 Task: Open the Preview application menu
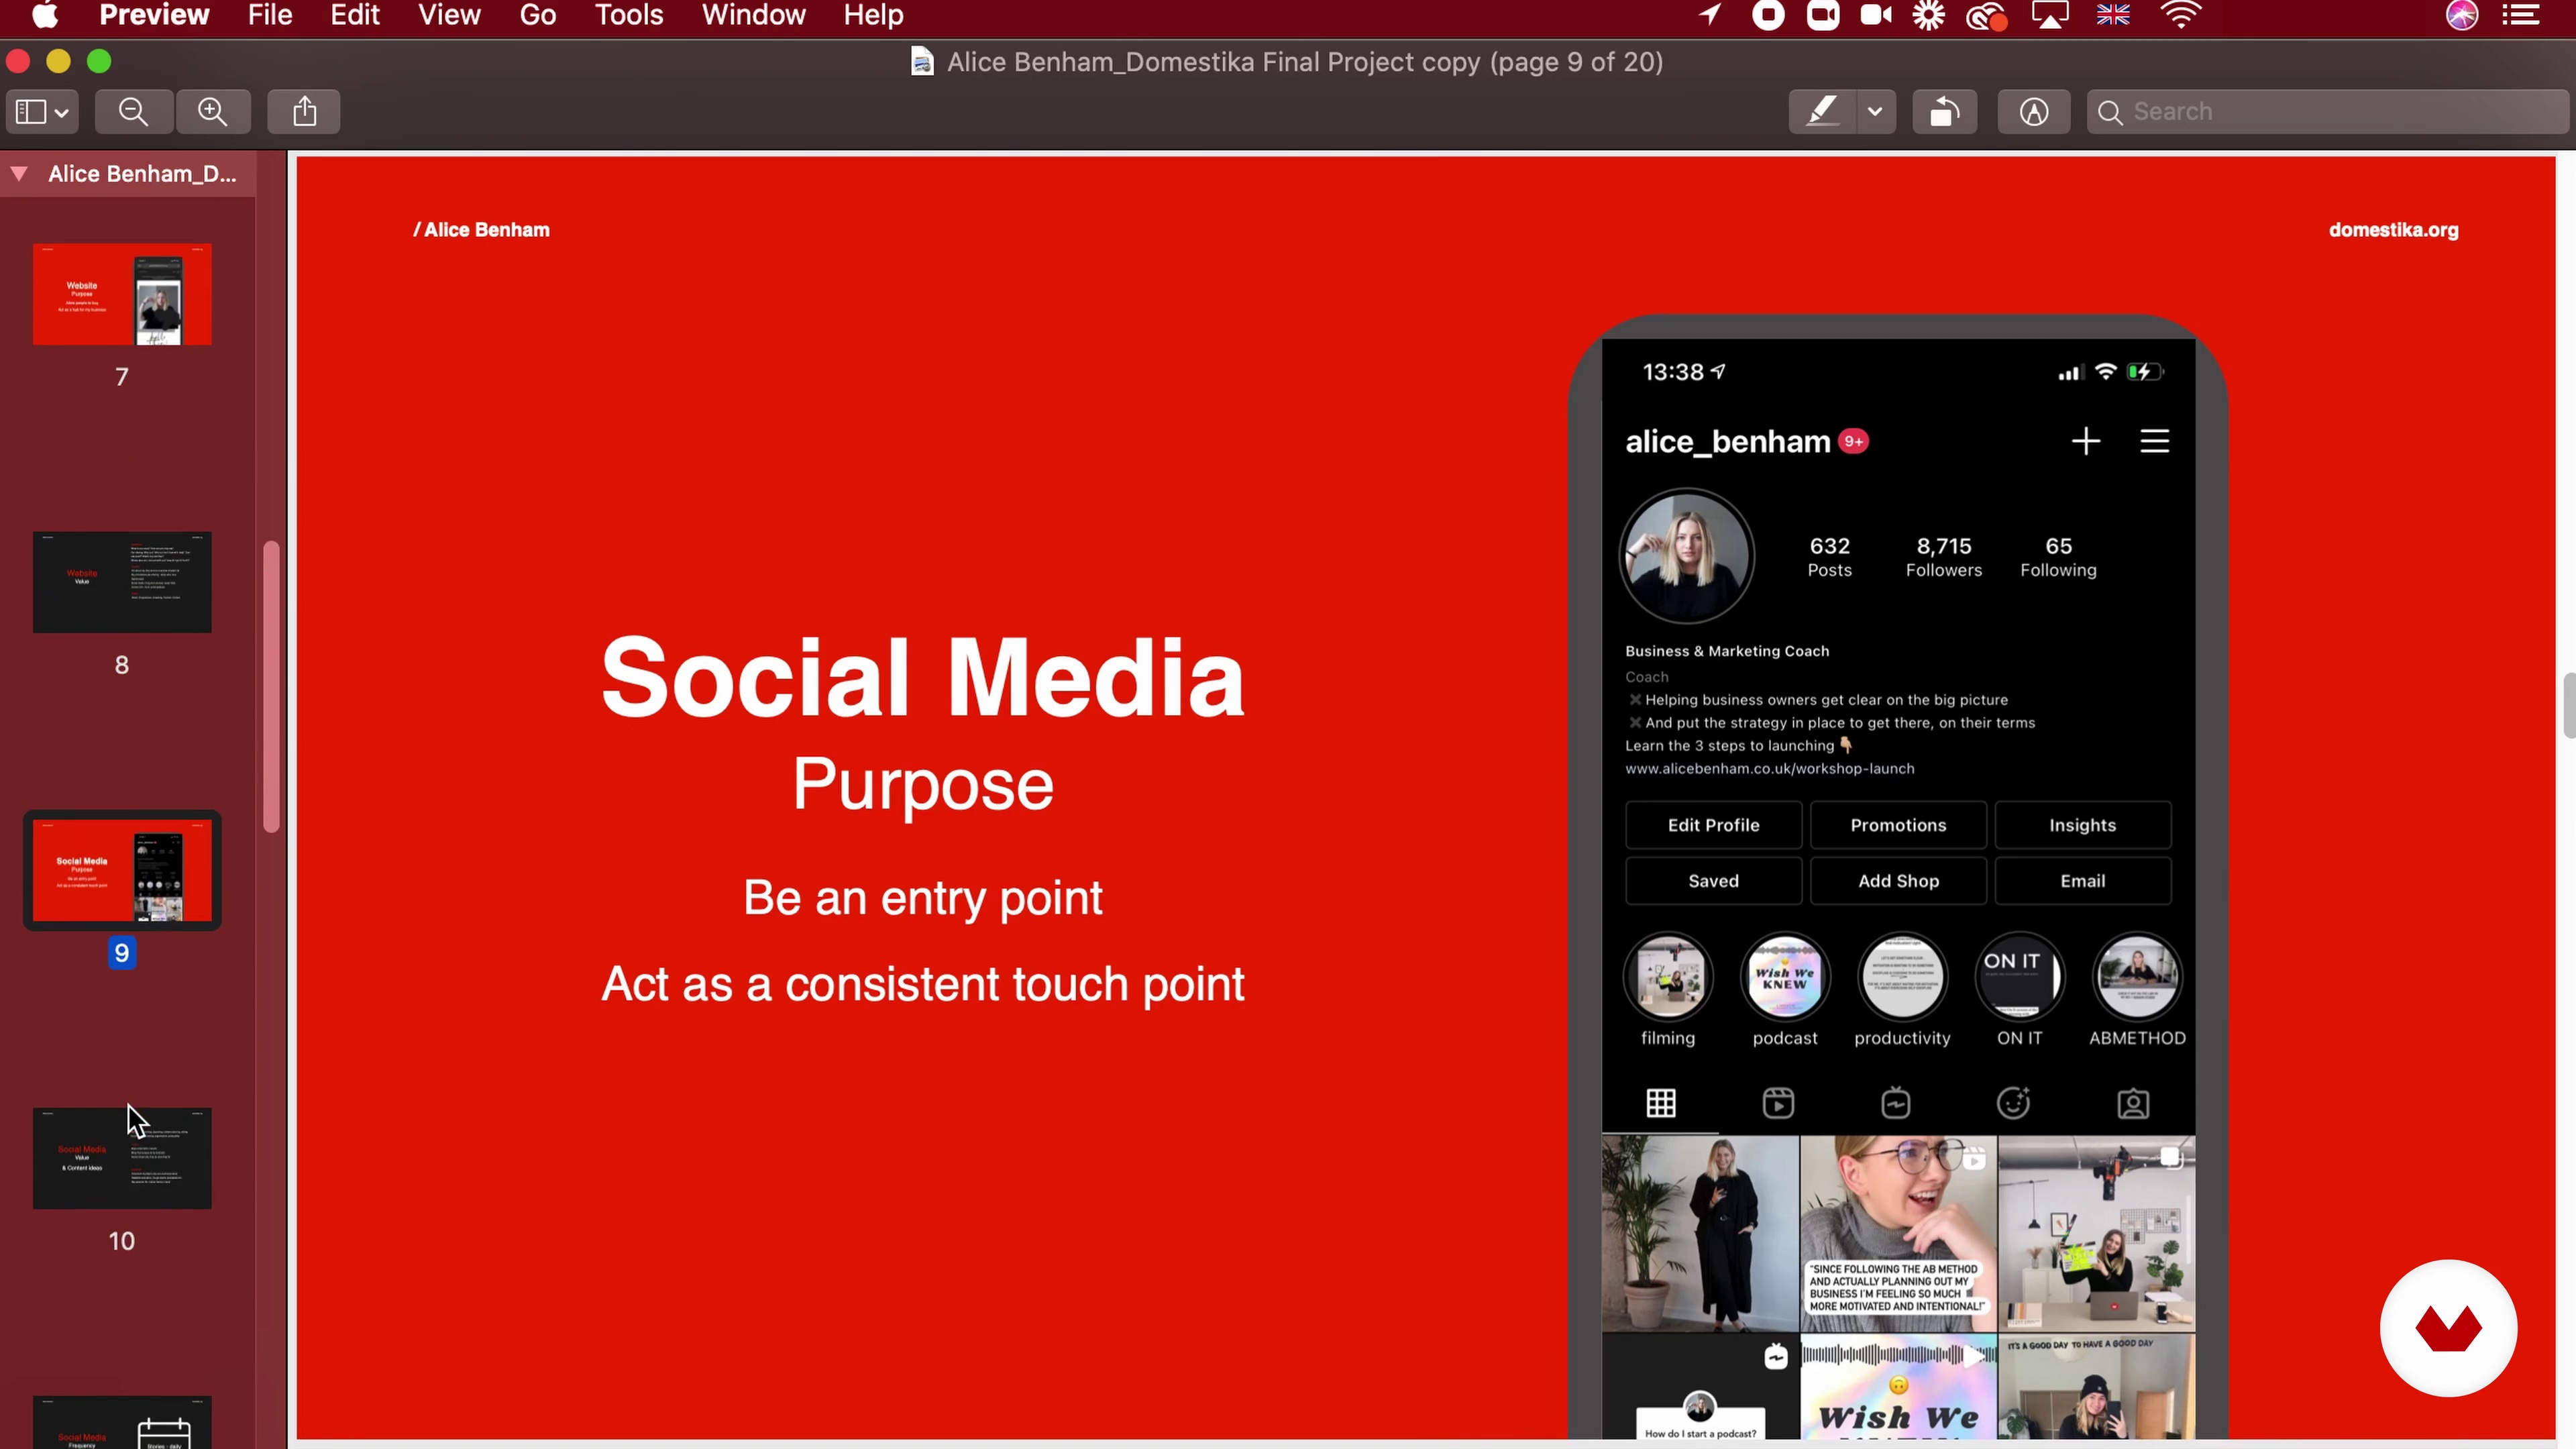(x=154, y=15)
